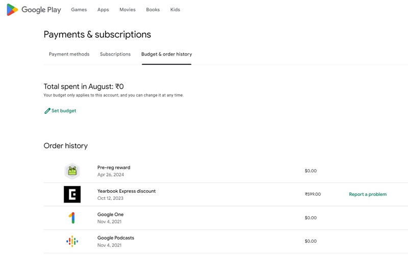
Task: Select the Pre-reg reward order title
Action: (114, 168)
